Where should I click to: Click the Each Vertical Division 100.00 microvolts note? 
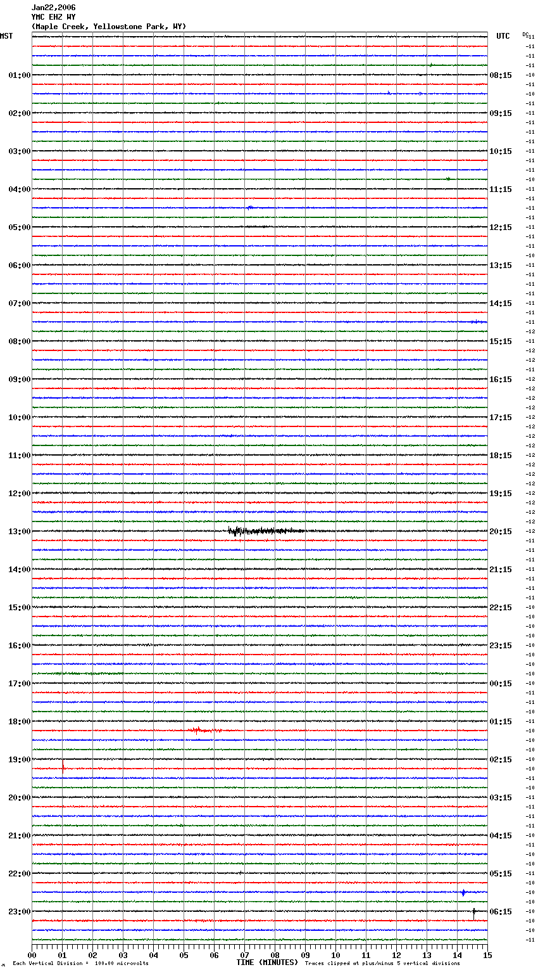pyautogui.click(x=80, y=963)
